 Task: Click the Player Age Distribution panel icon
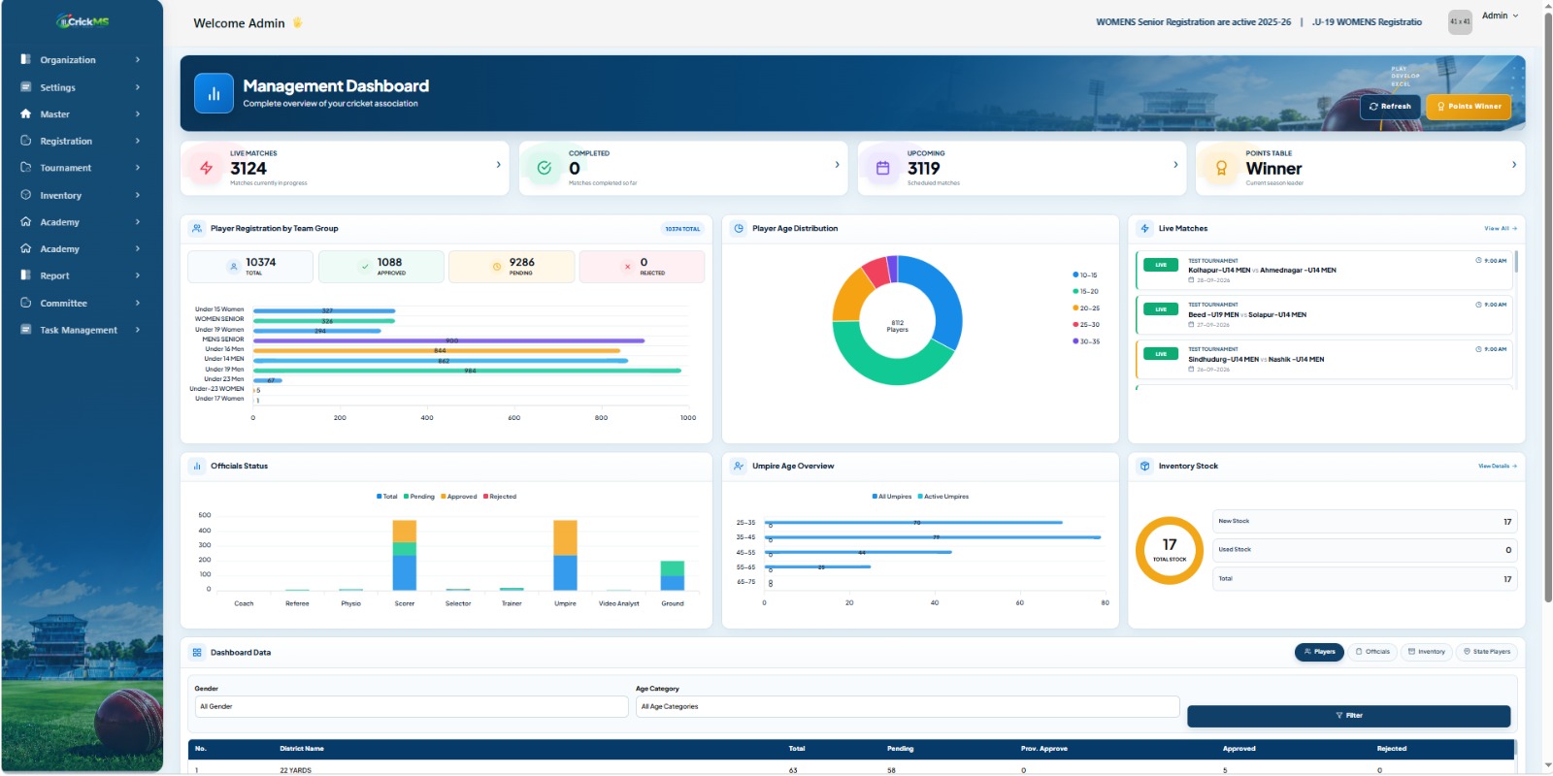point(739,229)
